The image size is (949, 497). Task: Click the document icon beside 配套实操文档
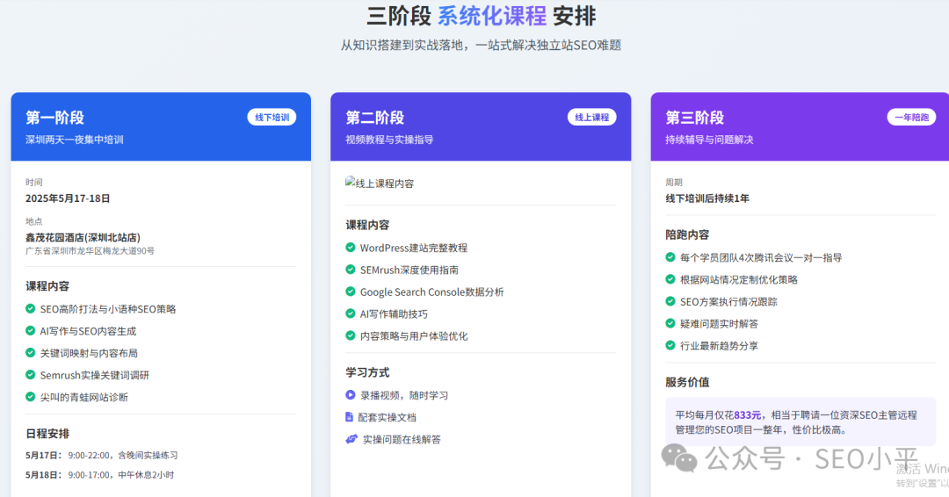[x=349, y=416]
